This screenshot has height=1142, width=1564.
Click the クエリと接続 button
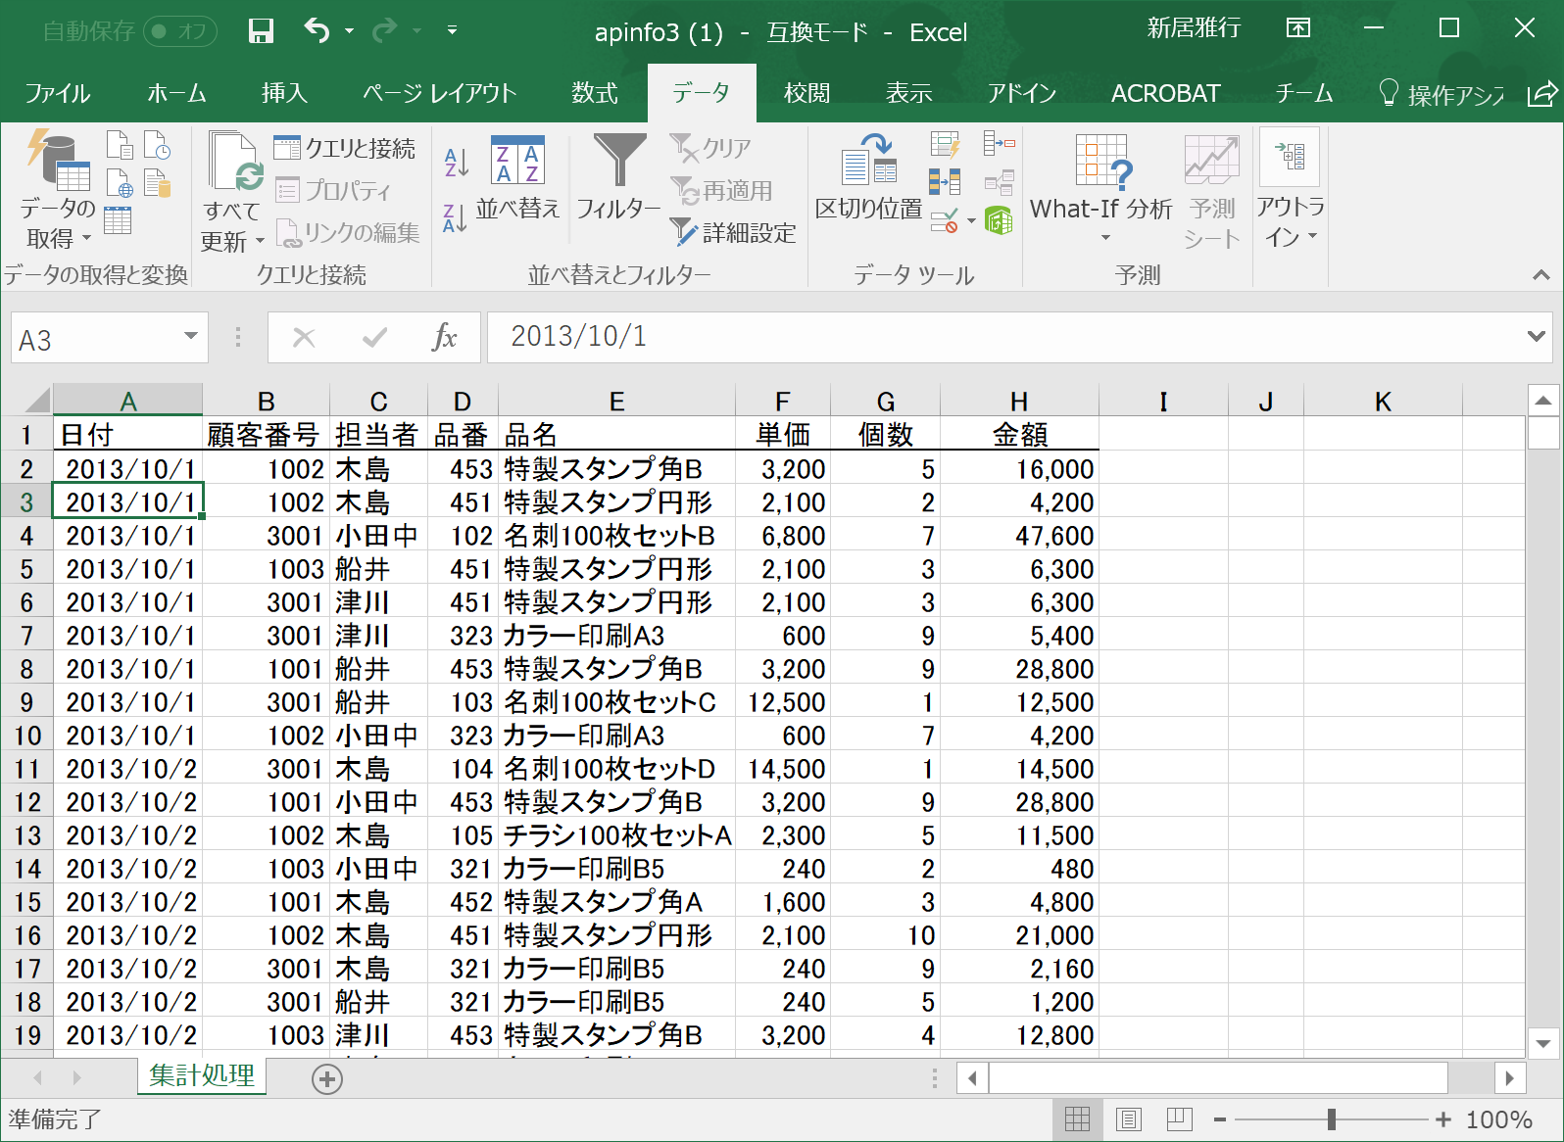pos(345,148)
